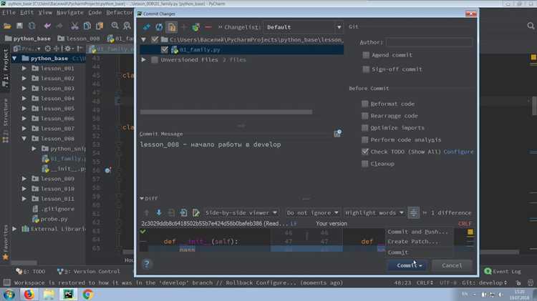
Task: Enable Perform code analysis checkbox
Action: click(365, 139)
